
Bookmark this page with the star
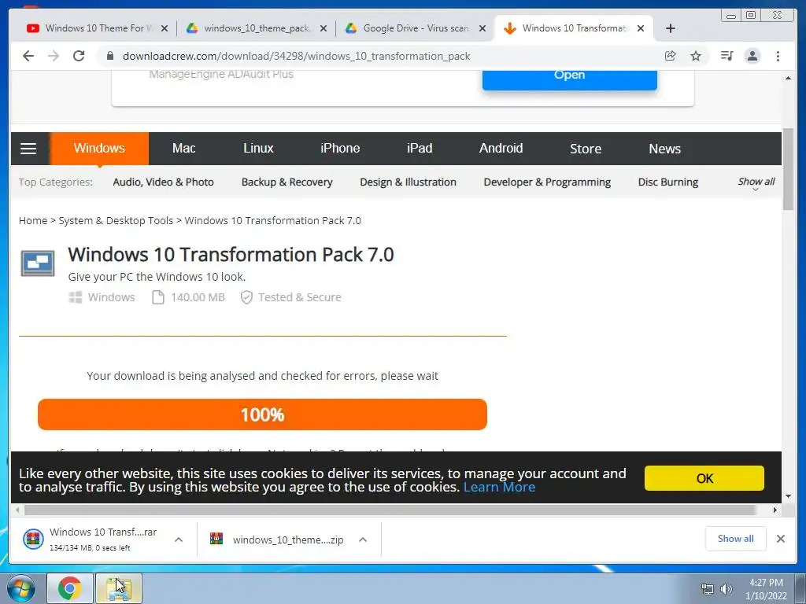coord(696,56)
